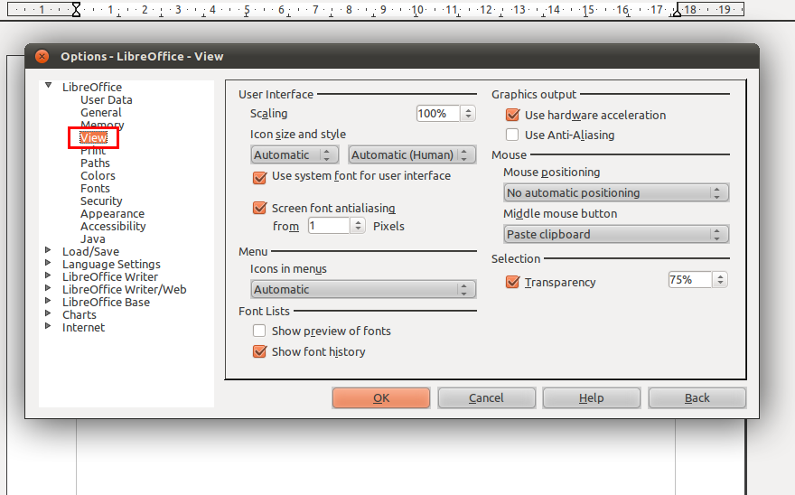Increase Transparency with the up arrow
Viewport: 795px width, 495px height.
click(x=720, y=276)
